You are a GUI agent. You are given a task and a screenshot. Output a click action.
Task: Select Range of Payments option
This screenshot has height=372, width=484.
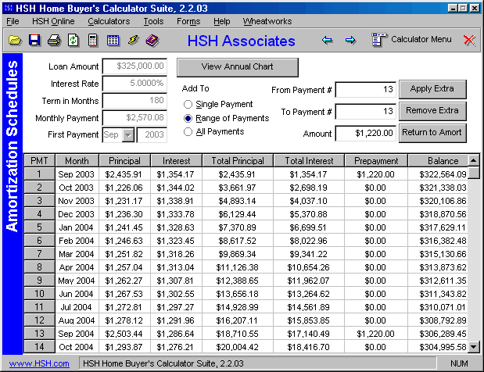(188, 119)
